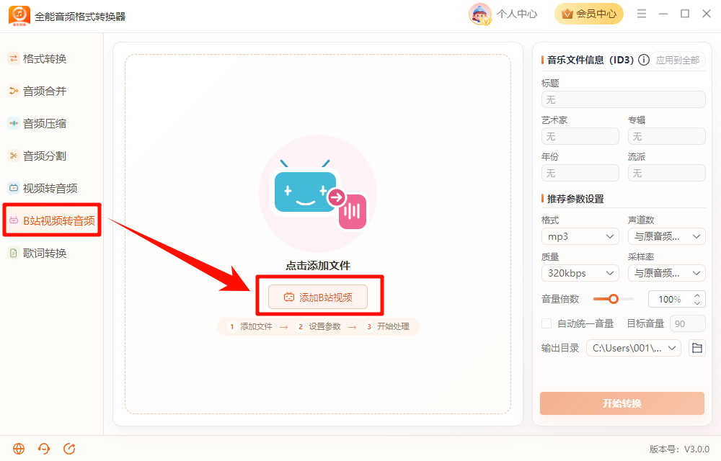Adjust the 音量倍数 slider handle
721x461 pixels.
[614, 299]
